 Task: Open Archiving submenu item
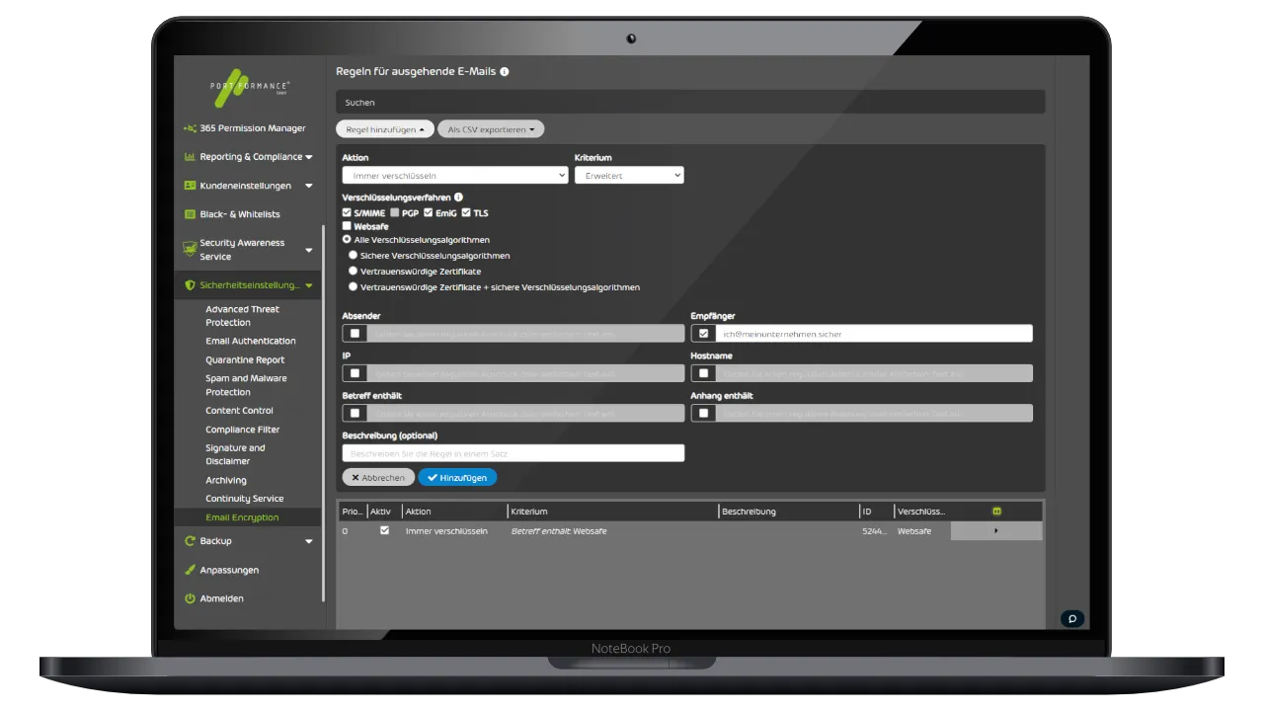pyautogui.click(x=226, y=481)
